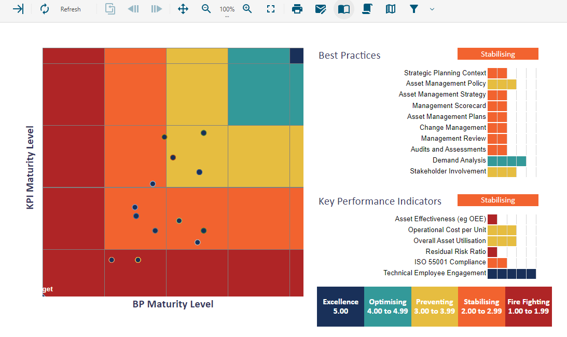Viewport: 567px width, 337px height.
Task: Click the print icon
Action: [297, 9]
